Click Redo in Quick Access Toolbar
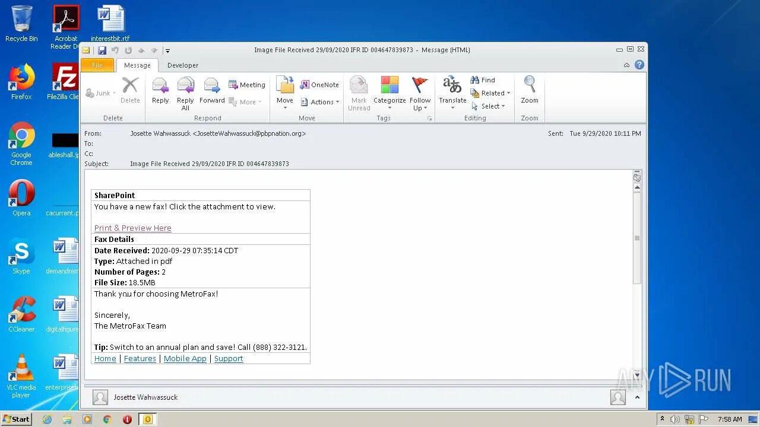760x427 pixels. (x=128, y=50)
